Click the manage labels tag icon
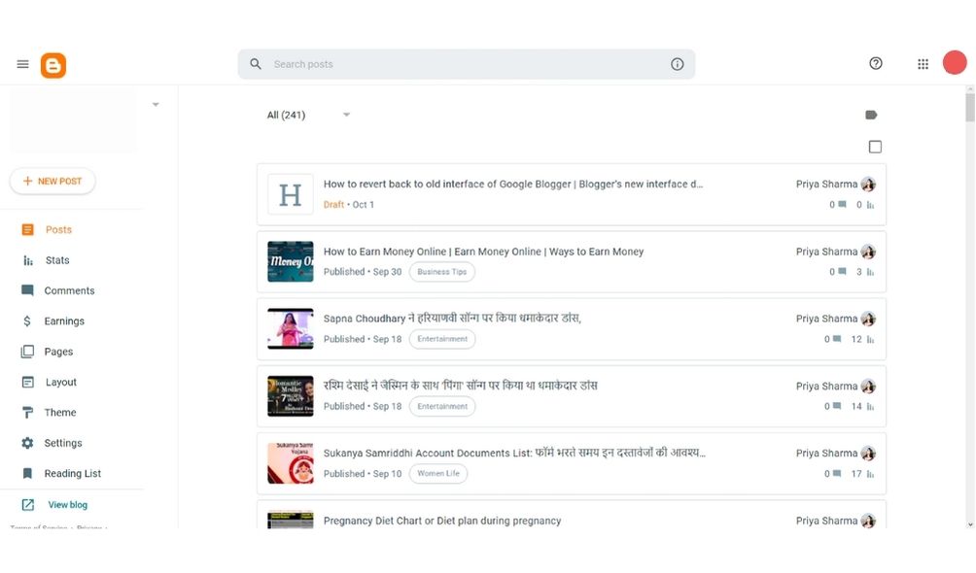This screenshot has height=573, width=976. (x=871, y=116)
